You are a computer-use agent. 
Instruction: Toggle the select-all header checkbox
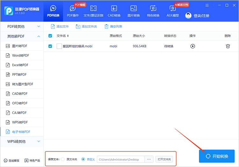click(x=50, y=36)
